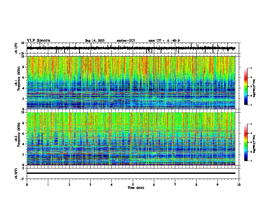
Task: Click the "-3" value of the ch.2 colorbar
Action: [251, 124]
